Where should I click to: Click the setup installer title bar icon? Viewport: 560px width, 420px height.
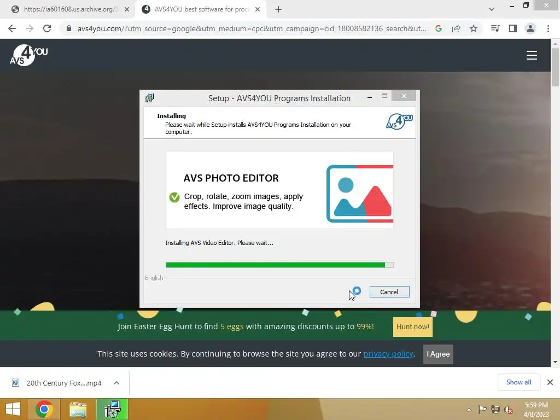click(x=150, y=98)
